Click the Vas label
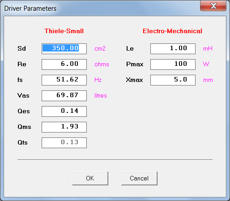The width and height of the screenshot is (230, 201). (23, 95)
